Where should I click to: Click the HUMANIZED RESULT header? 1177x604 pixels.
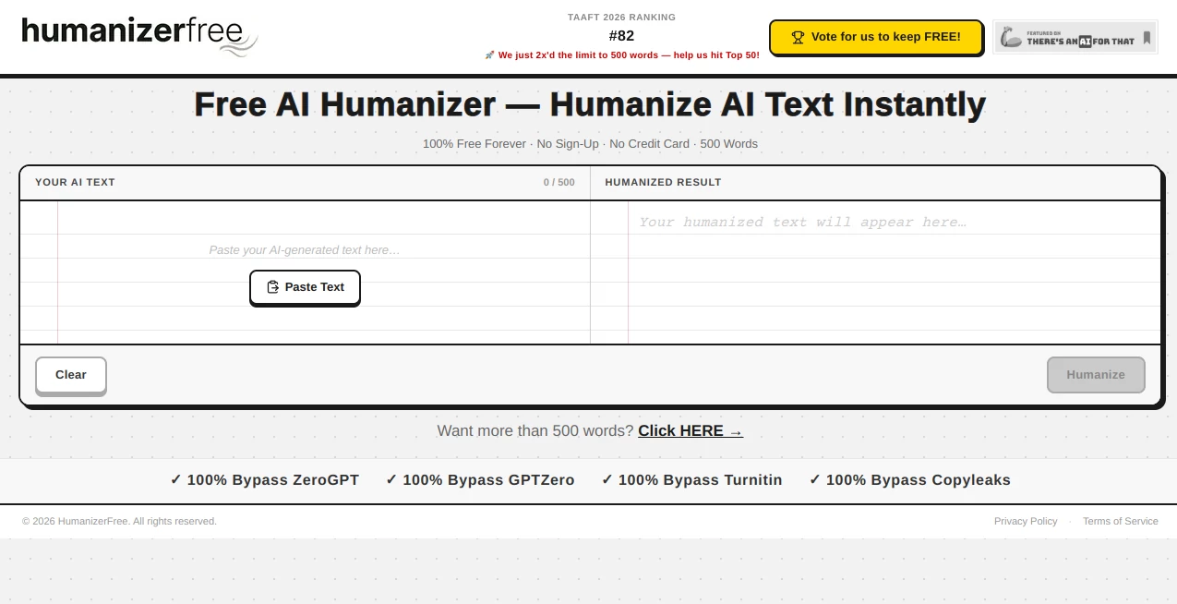pyautogui.click(x=663, y=183)
